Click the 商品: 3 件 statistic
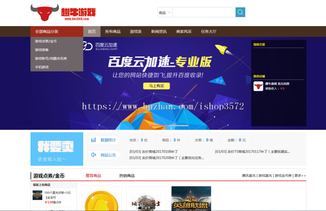 click(x=171, y=140)
